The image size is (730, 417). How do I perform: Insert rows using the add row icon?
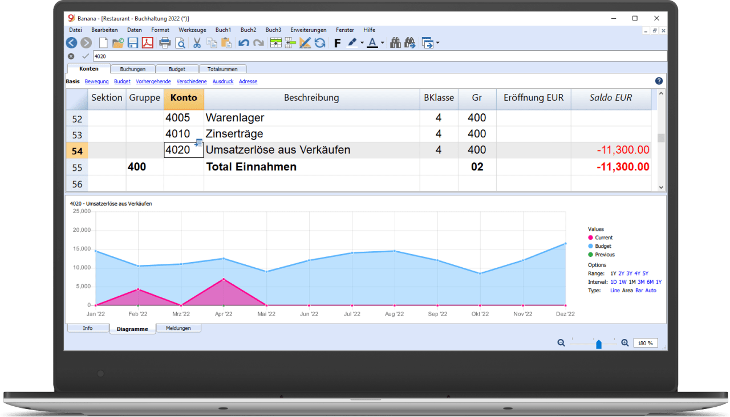[276, 43]
